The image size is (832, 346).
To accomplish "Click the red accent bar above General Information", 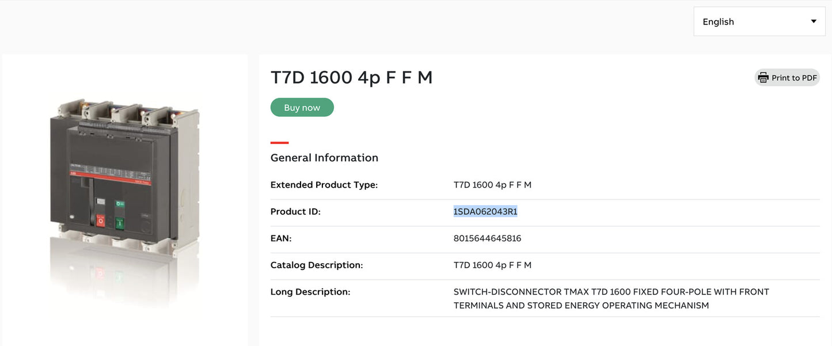I will pyautogui.click(x=279, y=143).
